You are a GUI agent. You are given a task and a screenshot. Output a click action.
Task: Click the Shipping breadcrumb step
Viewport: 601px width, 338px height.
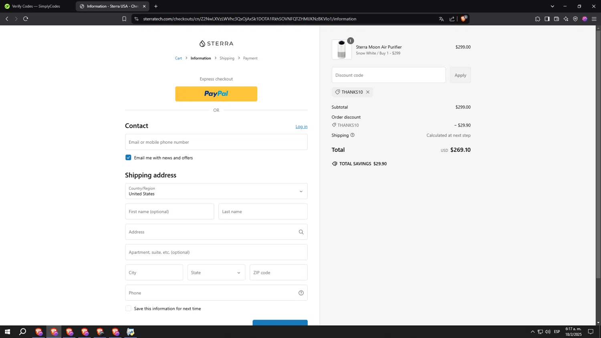pyautogui.click(x=227, y=58)
